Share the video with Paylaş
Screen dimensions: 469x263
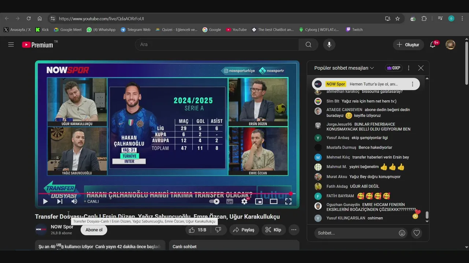click(x=244, y=230)
